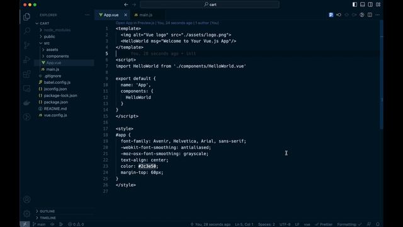Open main.js in file tree
This screenshot has height=227, width=403.
pos(64,69)
